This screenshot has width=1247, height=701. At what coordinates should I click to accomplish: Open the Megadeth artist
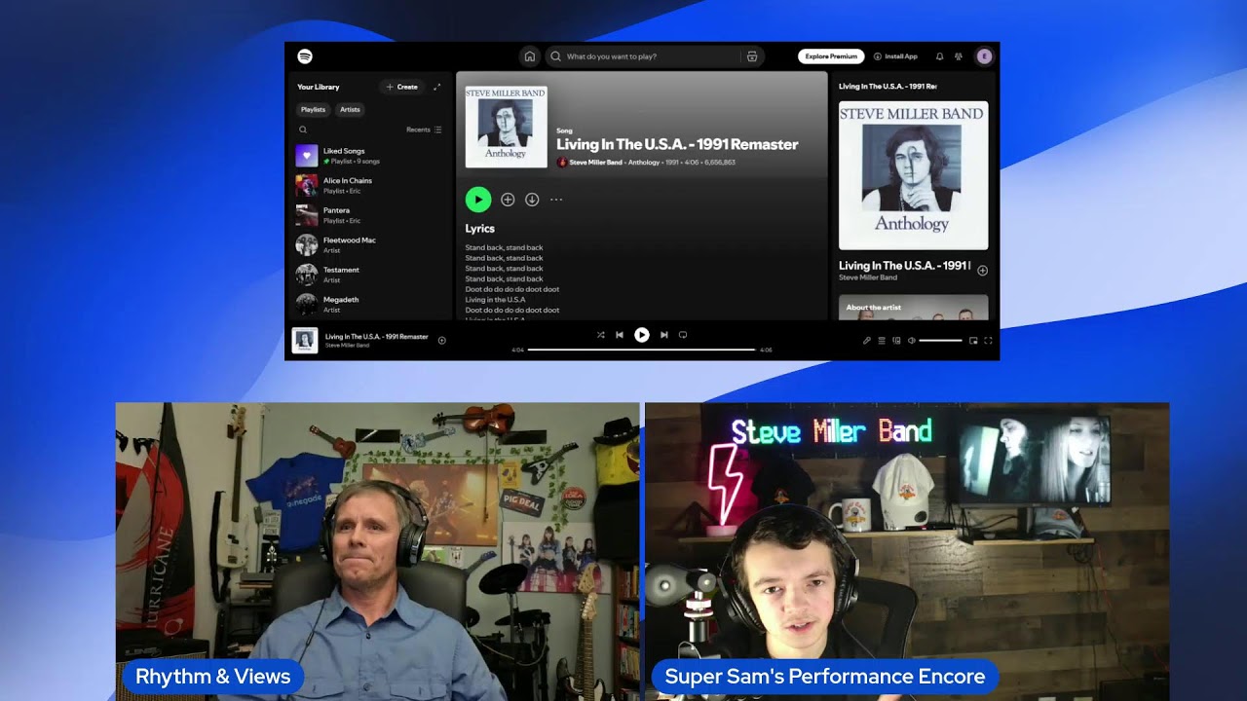click(x=370, y=304)
